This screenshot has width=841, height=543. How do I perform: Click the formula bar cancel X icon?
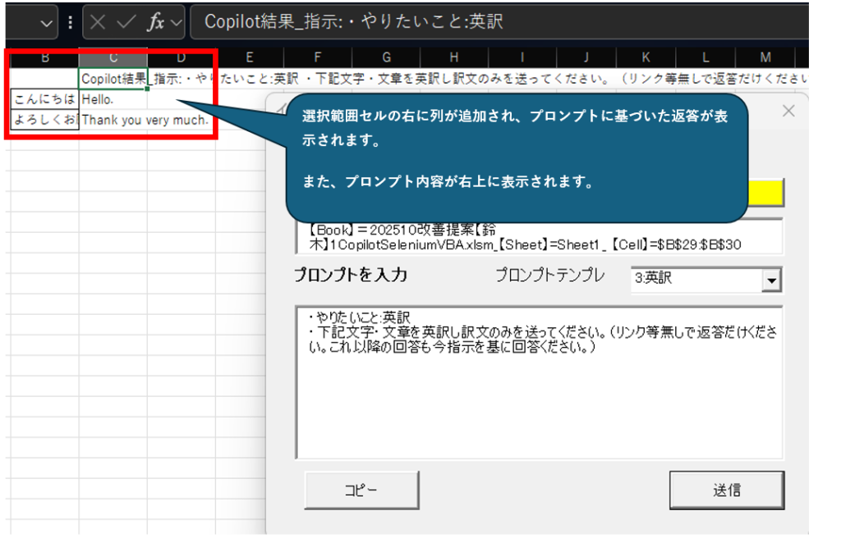[x=99, y=22]
